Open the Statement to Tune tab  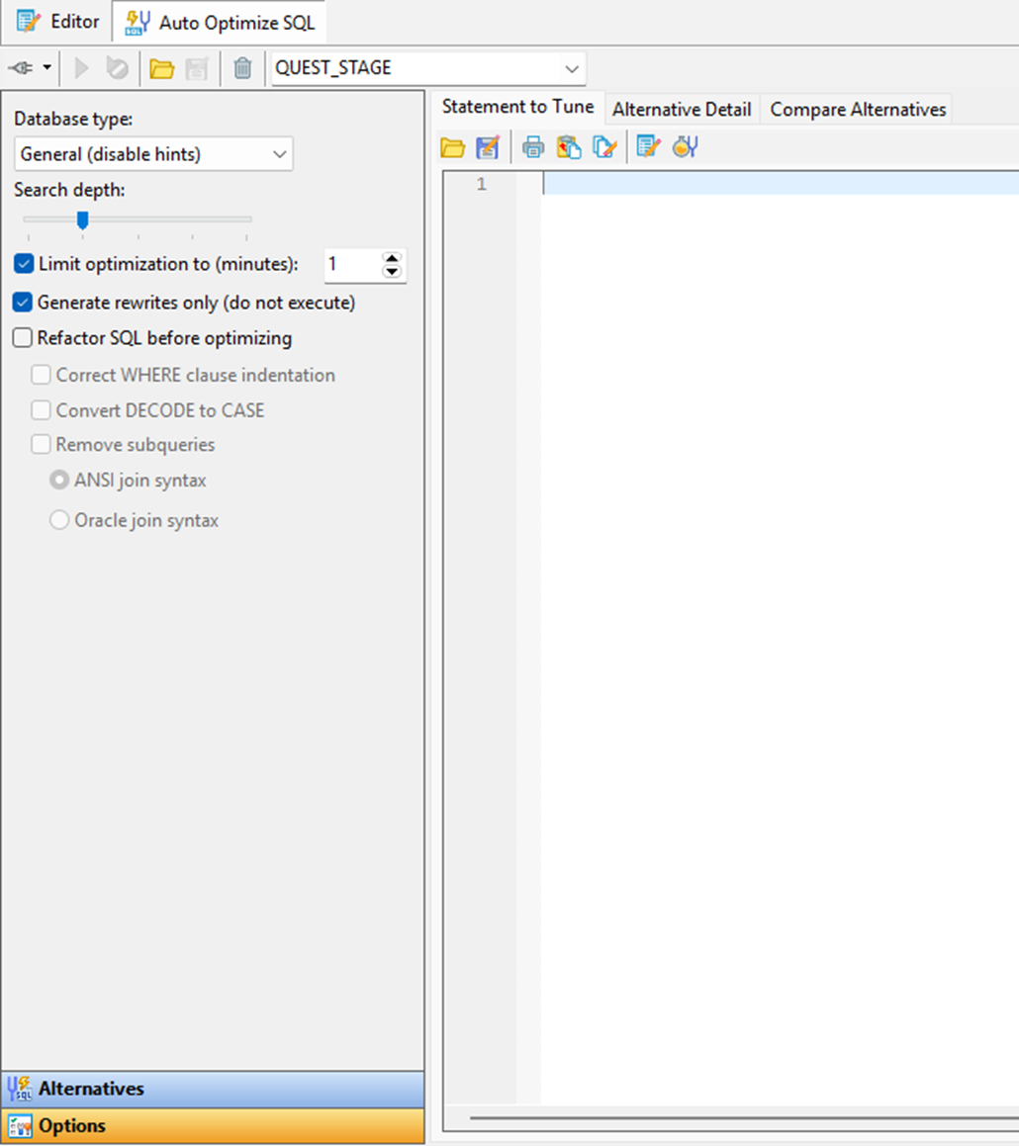518,107
